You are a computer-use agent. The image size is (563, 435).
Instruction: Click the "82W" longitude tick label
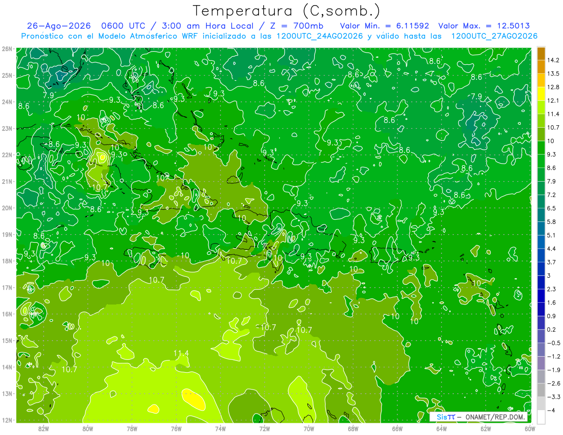(x=44, y=428)
